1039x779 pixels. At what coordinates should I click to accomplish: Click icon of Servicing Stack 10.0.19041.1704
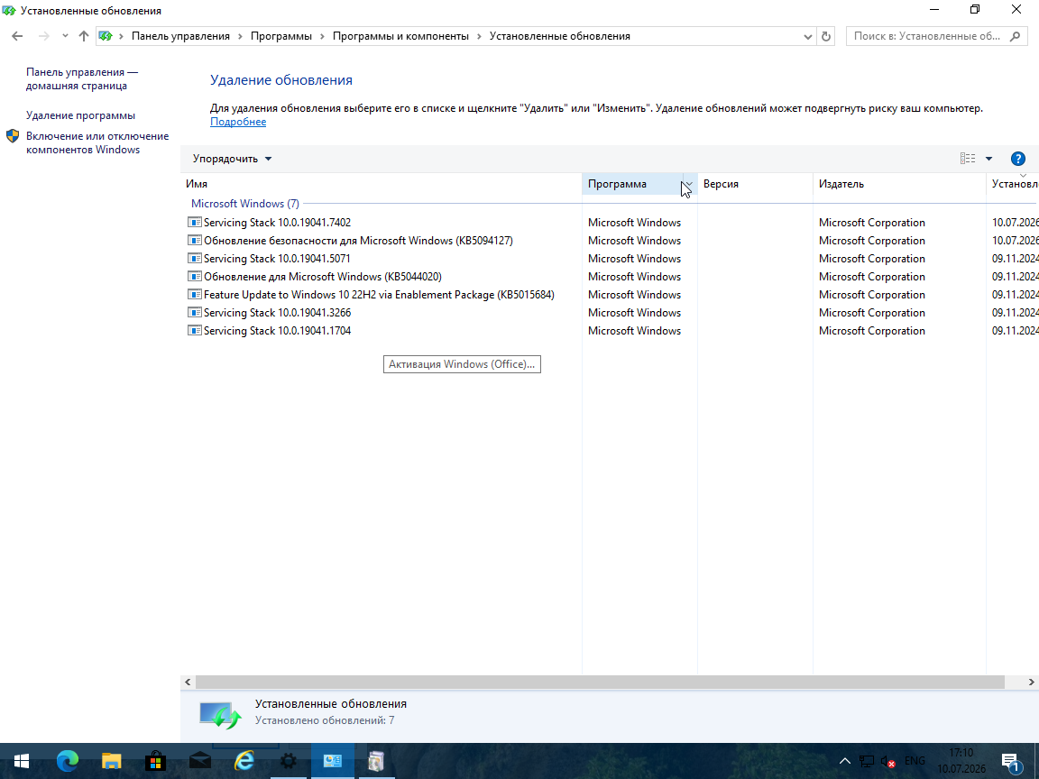[194, 331]
